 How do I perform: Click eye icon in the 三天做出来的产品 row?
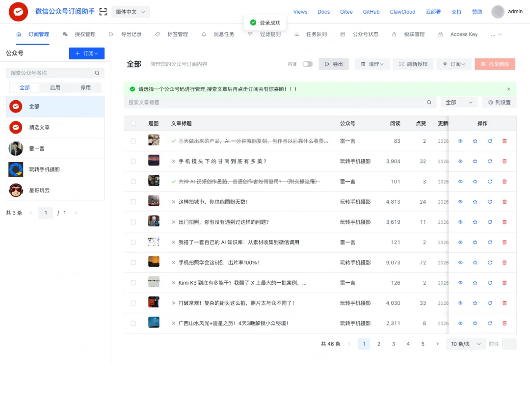pos(460,141)
